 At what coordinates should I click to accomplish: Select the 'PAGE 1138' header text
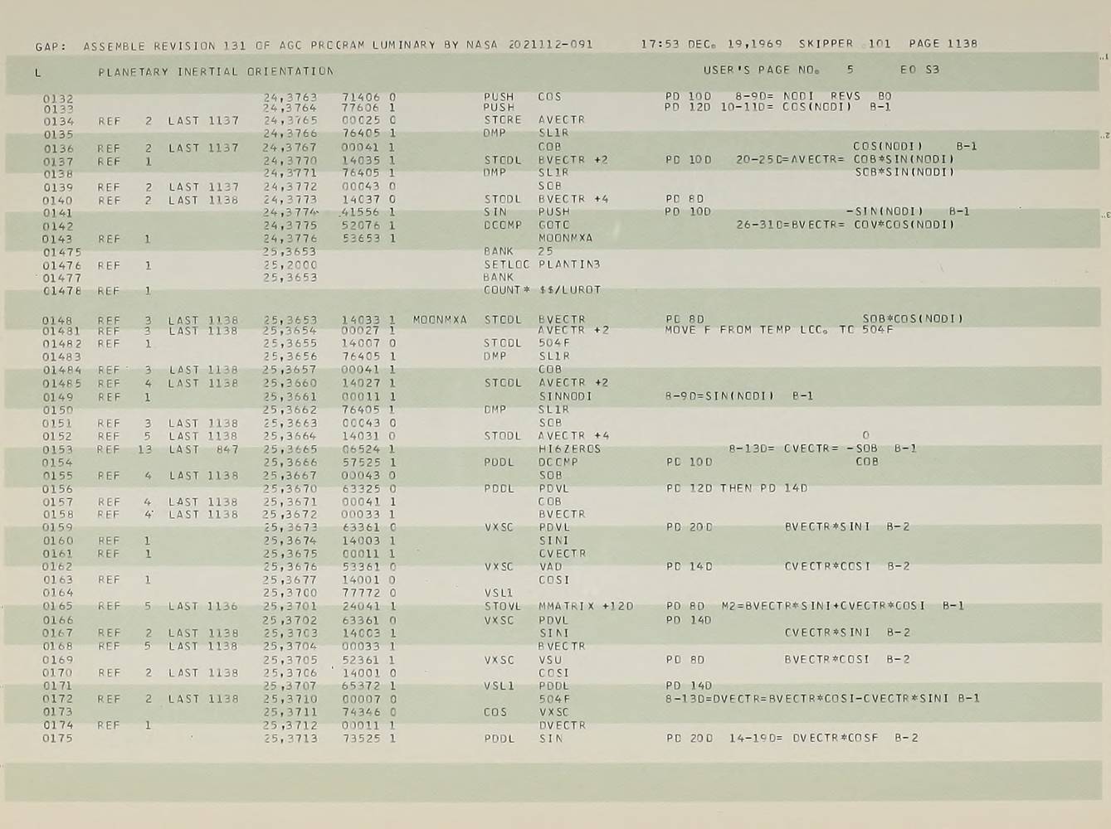tap(943, 44)
